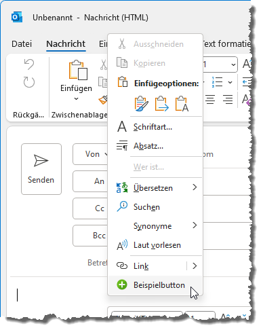This screenshot has width=263, height=330.
Task: Expand the Übersetzen submenu chevron
Action: [x=195, y=187]
